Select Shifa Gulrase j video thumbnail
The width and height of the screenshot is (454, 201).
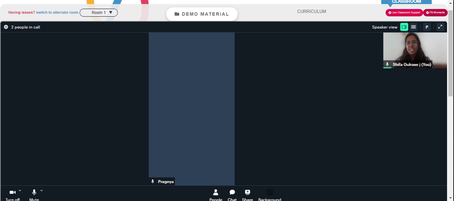(x=415, y=50)
